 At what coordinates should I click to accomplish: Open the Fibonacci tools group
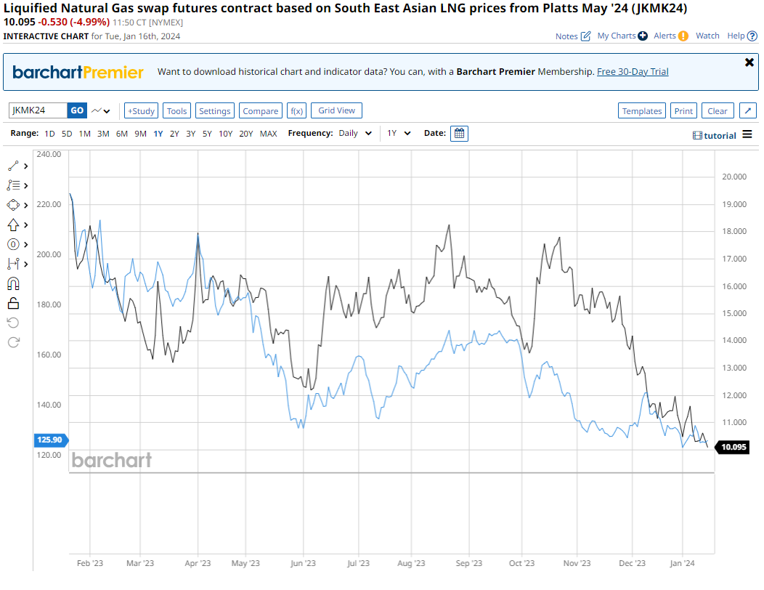click(x=17, y=185)
